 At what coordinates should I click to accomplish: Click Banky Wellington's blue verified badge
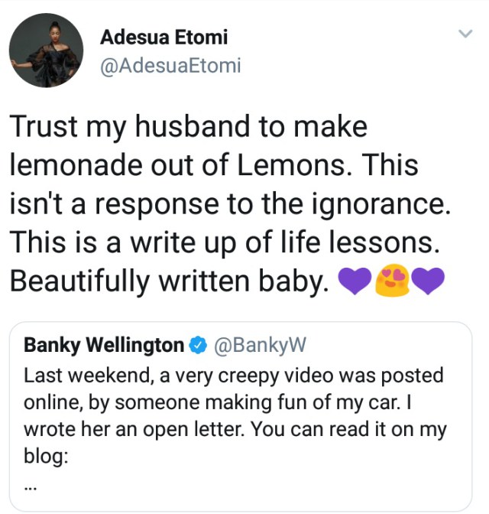click(x=196, y=346)
